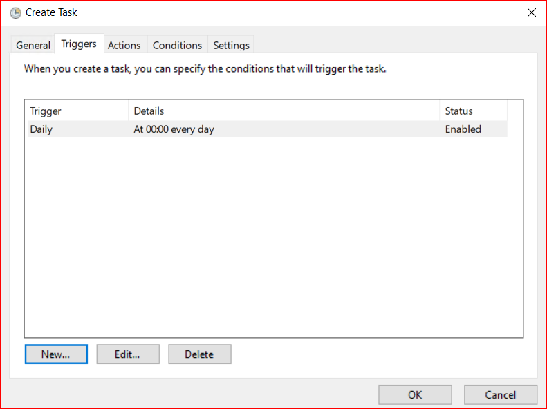
Task: Open the Actions tab
Action: tap(124, 45)
